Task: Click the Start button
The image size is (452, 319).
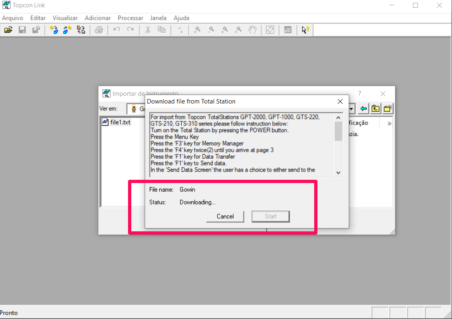Action: [271, 216]
